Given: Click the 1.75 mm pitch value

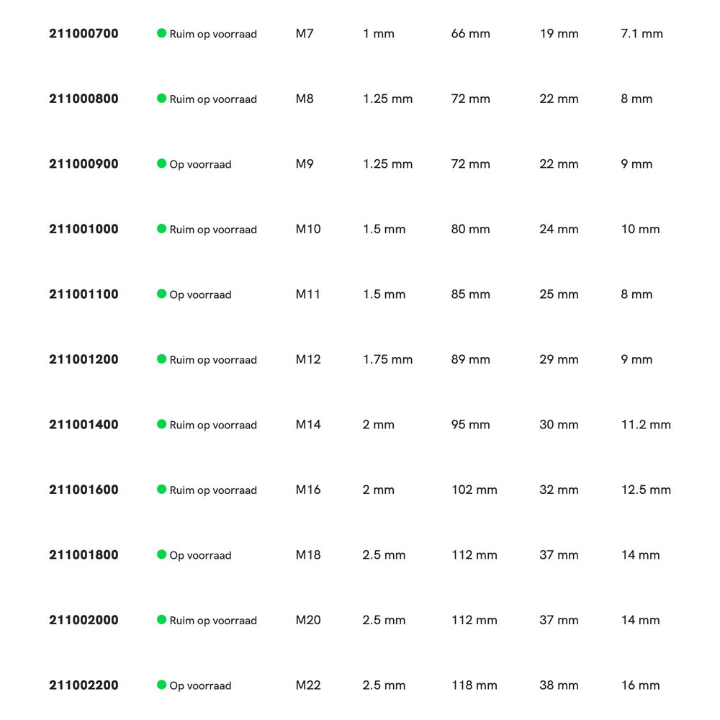Looking at the screenshot, I should pyautogui.click(x=387, y=359).
